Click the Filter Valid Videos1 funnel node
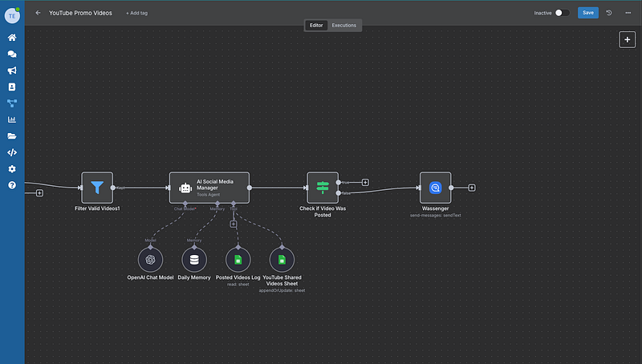The width and height of the screenshot is (642, 364). 97,188
